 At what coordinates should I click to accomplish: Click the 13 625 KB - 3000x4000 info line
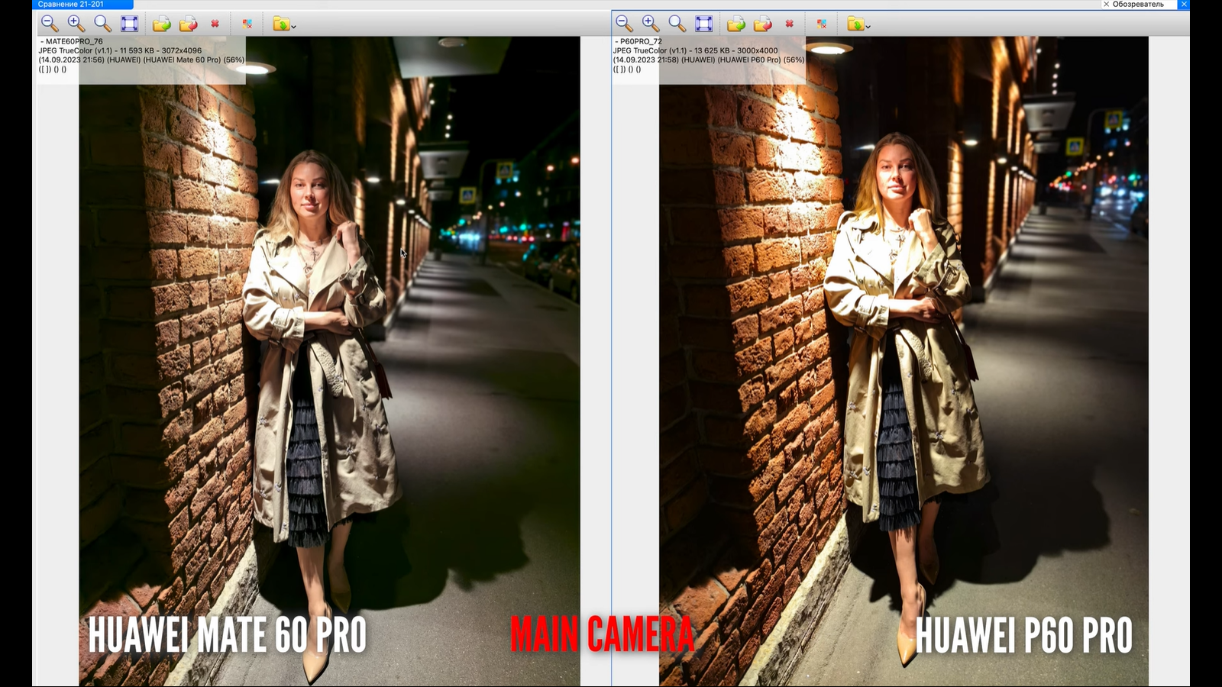696,50
